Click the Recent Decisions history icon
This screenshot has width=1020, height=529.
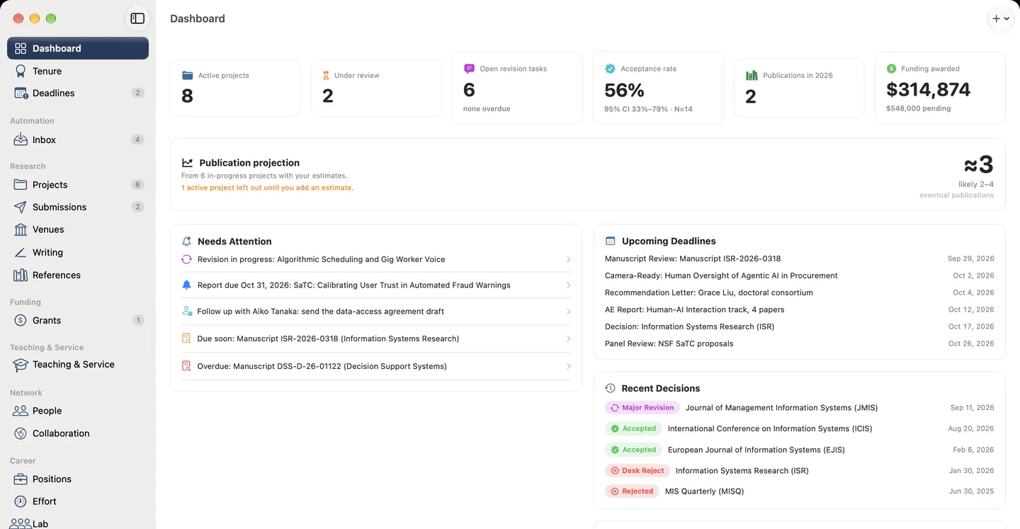610,388
